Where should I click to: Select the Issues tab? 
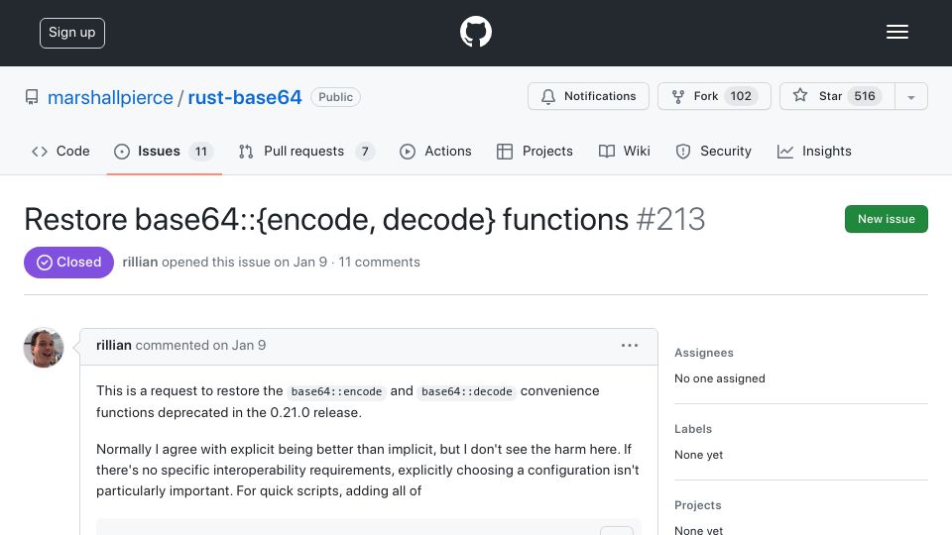[164, 151]
